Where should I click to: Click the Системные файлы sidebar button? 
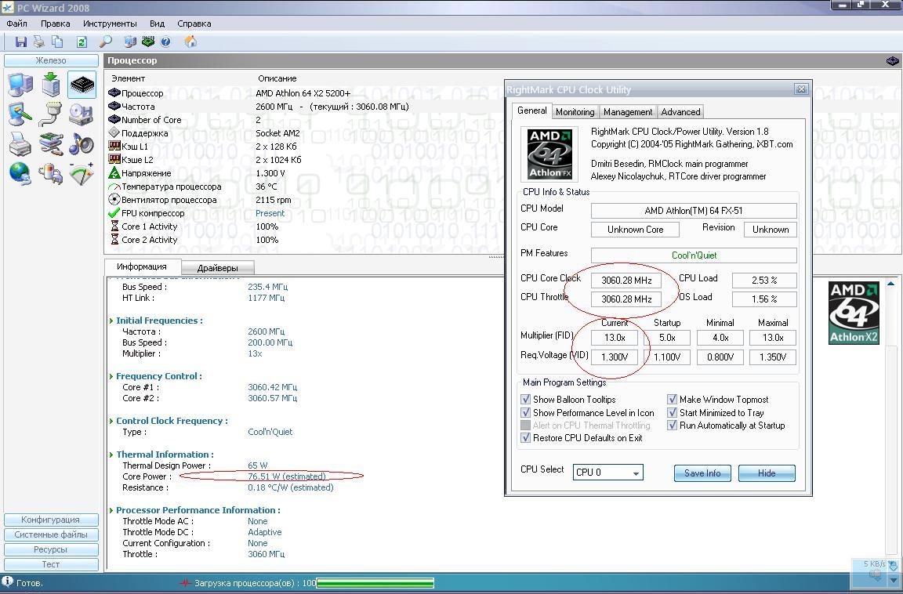click(x=51, y=534)
